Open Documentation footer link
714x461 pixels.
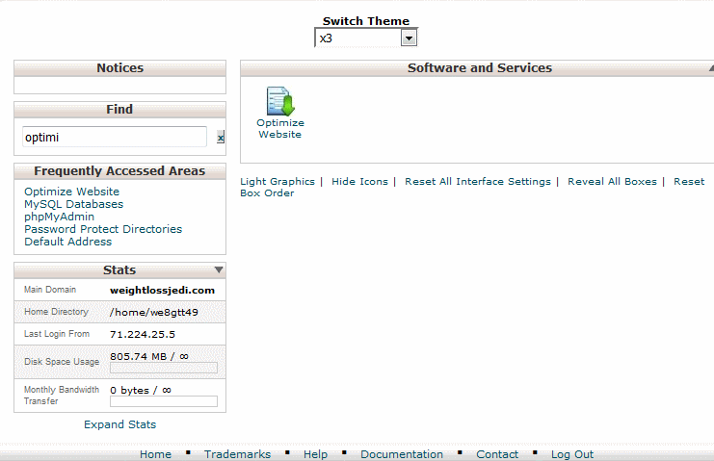(x=402, y=454)
